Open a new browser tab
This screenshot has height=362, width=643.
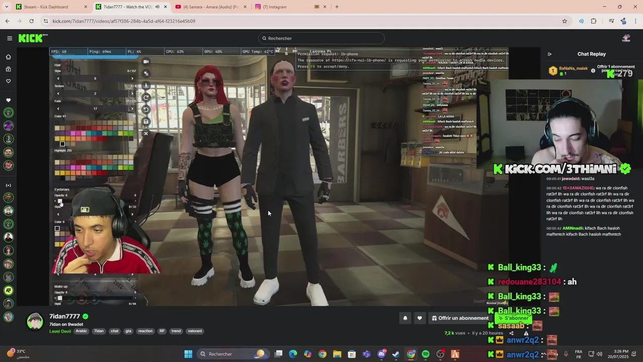337,7
